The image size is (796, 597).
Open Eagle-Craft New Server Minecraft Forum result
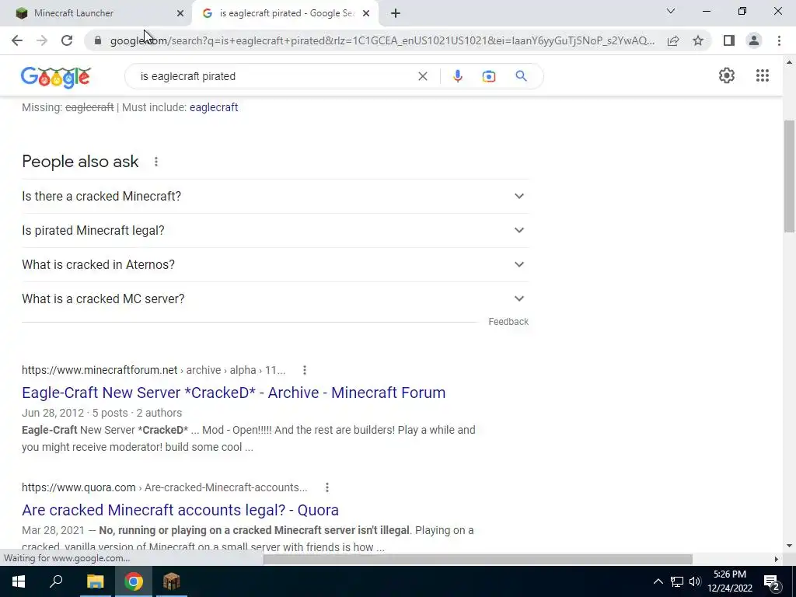(233, 393)
